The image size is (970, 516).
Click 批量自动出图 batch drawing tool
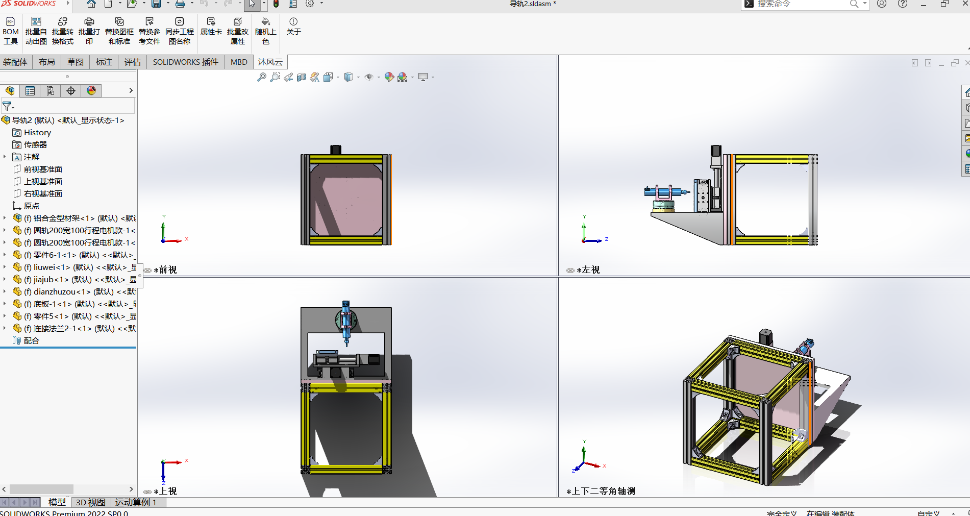pos(36,31)
